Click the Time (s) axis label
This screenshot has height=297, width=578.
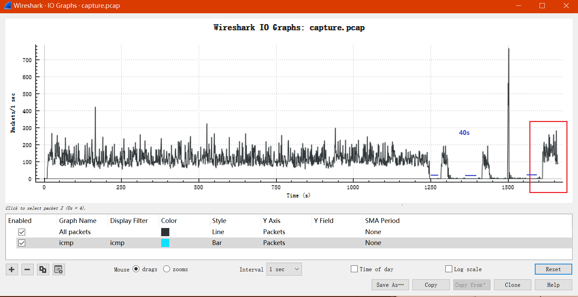[x=298, y=195]
